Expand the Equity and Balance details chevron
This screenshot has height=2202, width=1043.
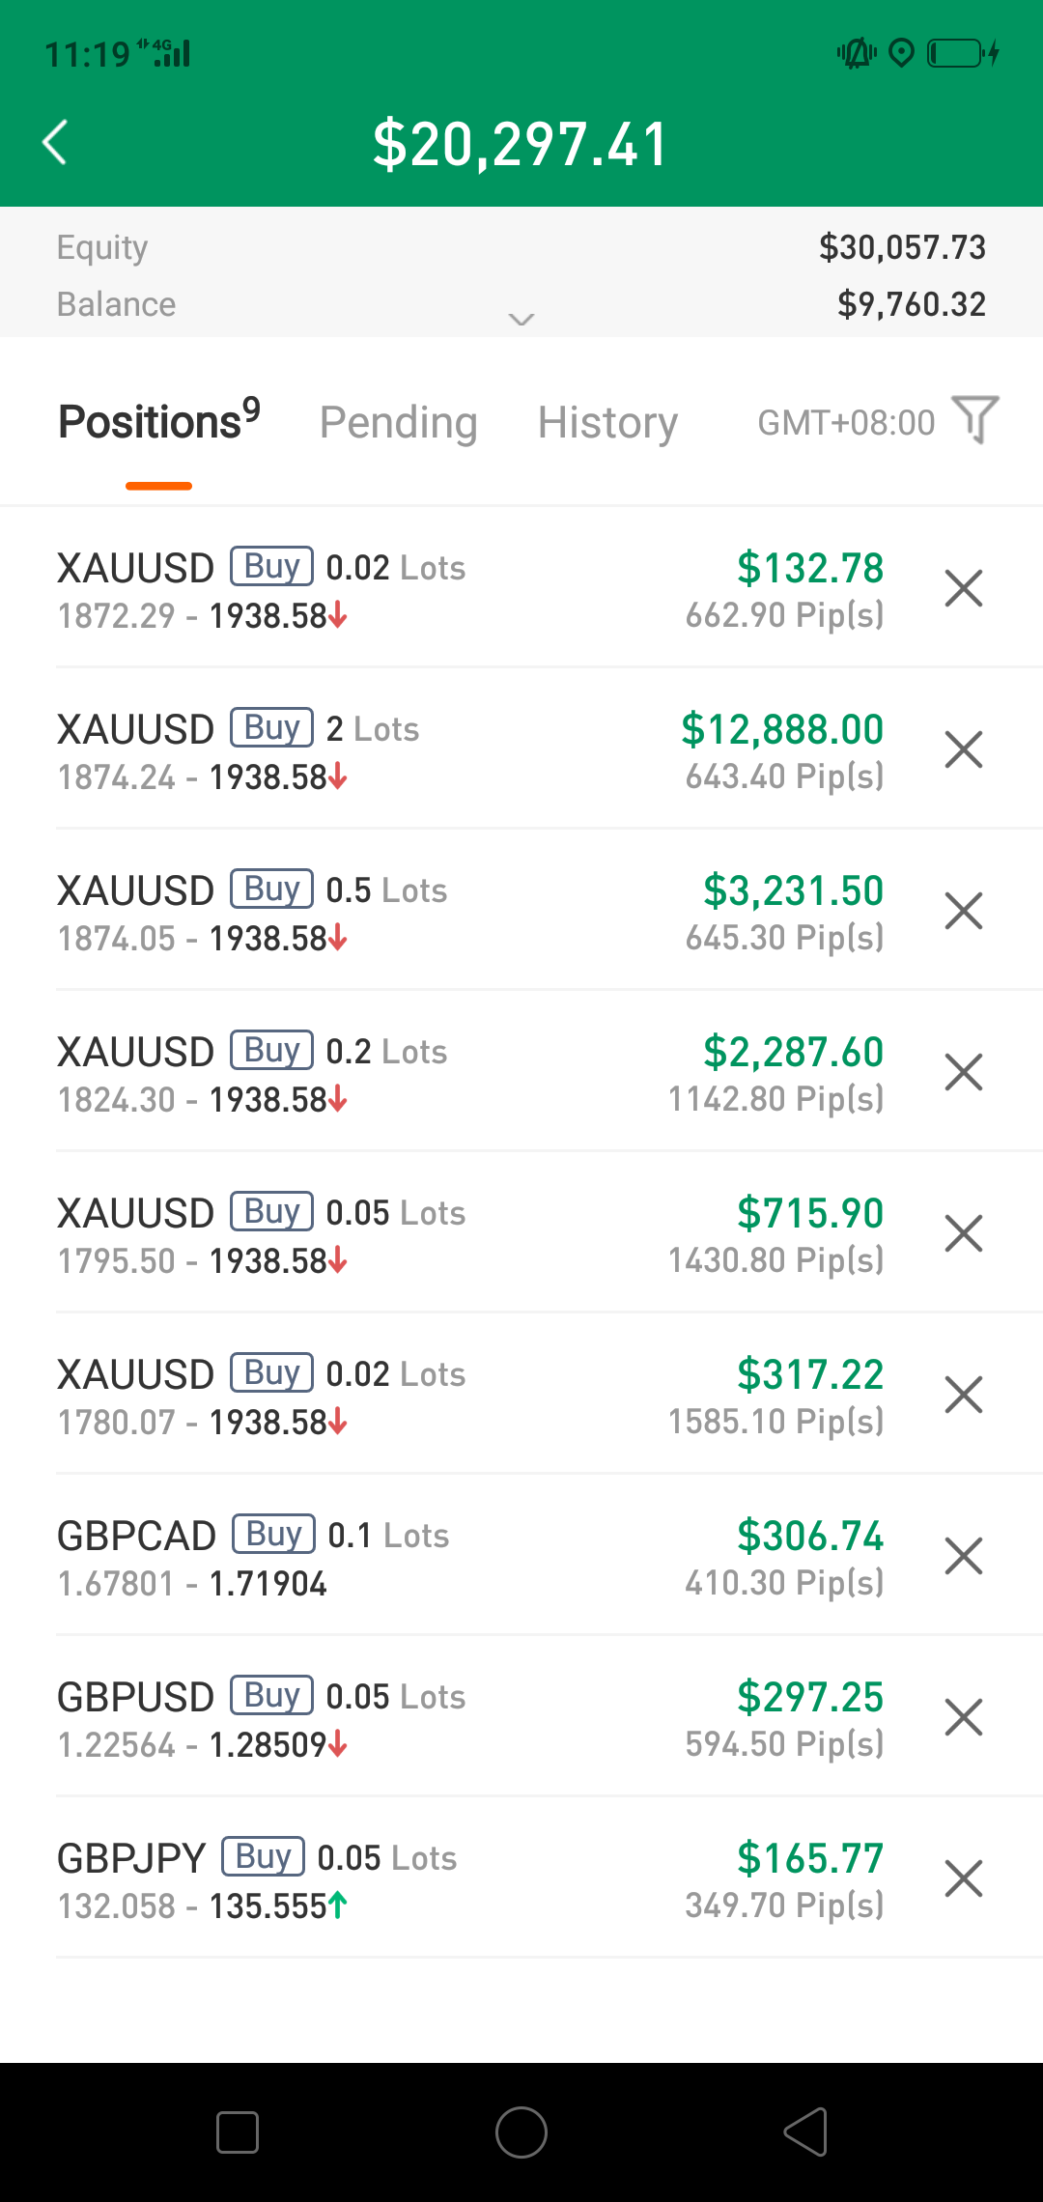(x=521, y=320)
